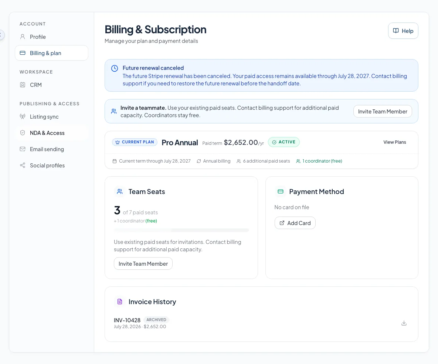Screen dimensions: 438x364
Task: Open Social profiles settings
Action: (x=51, y=166)
